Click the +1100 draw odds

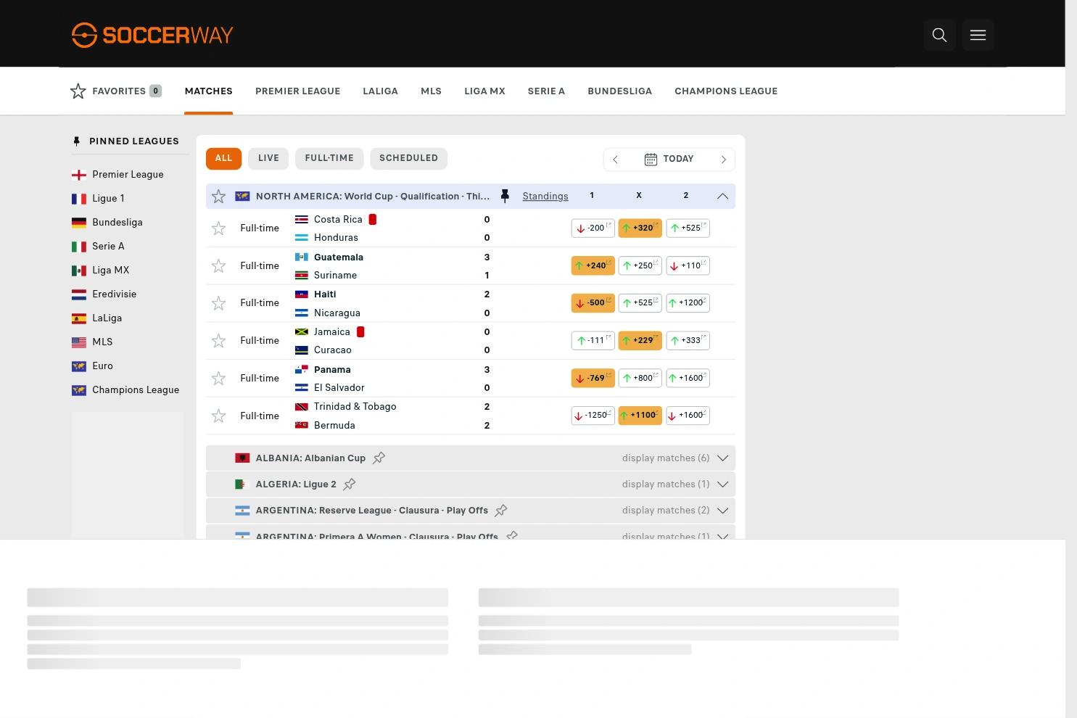tap(640, 415)
